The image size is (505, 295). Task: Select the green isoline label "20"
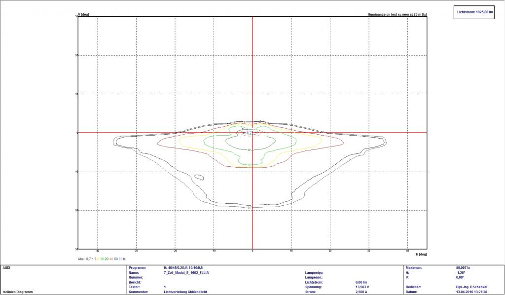click(249, 149)
